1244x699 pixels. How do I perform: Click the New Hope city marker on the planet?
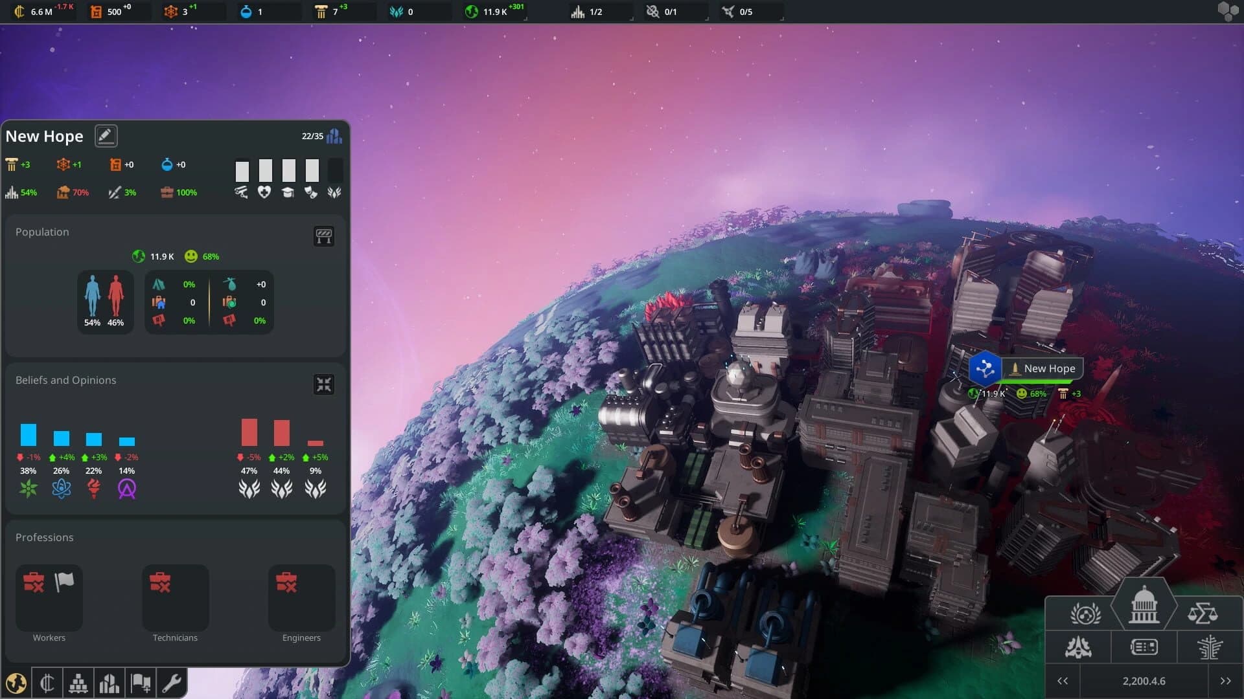pyautogui.click(x=985, y=369)
